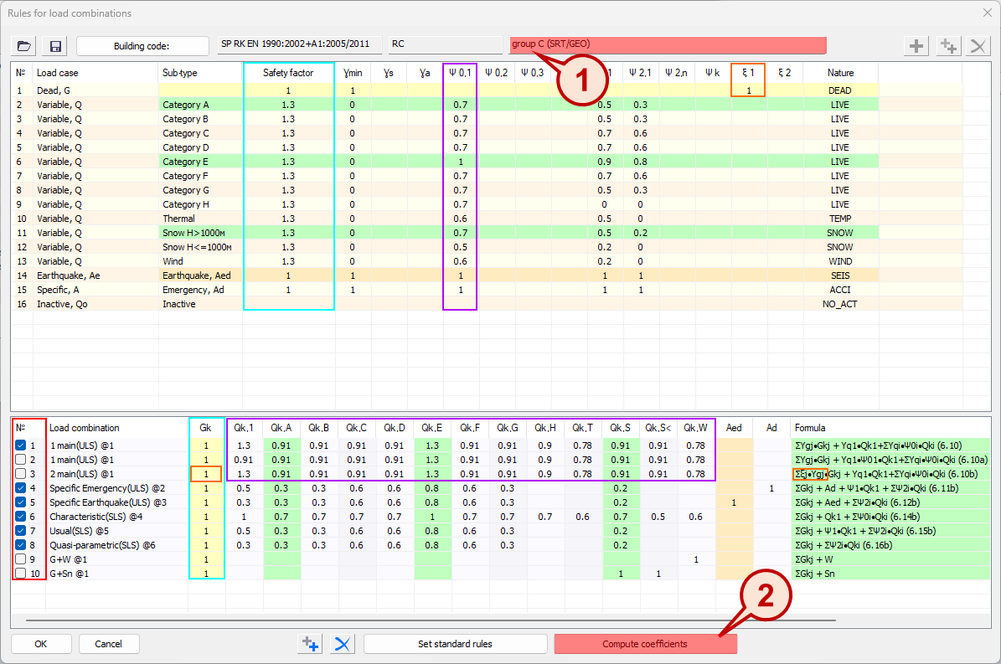Open the RC material type dropdown
Screen dimensions: 1001x664
[x=445, y=44]
